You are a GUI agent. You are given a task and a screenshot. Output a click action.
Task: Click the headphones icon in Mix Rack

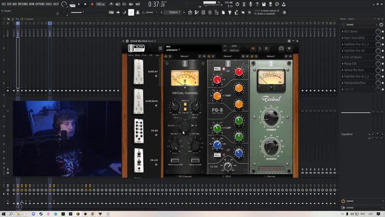pyautogui.click(x=281, y=48)
